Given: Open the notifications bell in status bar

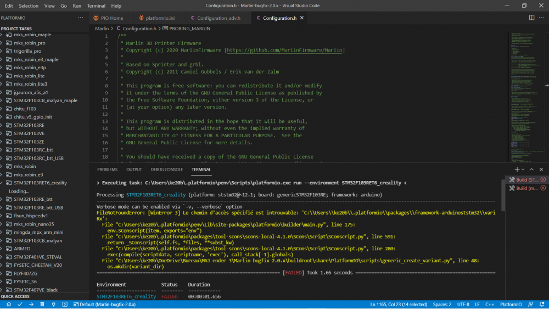Looking at the screenshot, I should click(542, 305).
